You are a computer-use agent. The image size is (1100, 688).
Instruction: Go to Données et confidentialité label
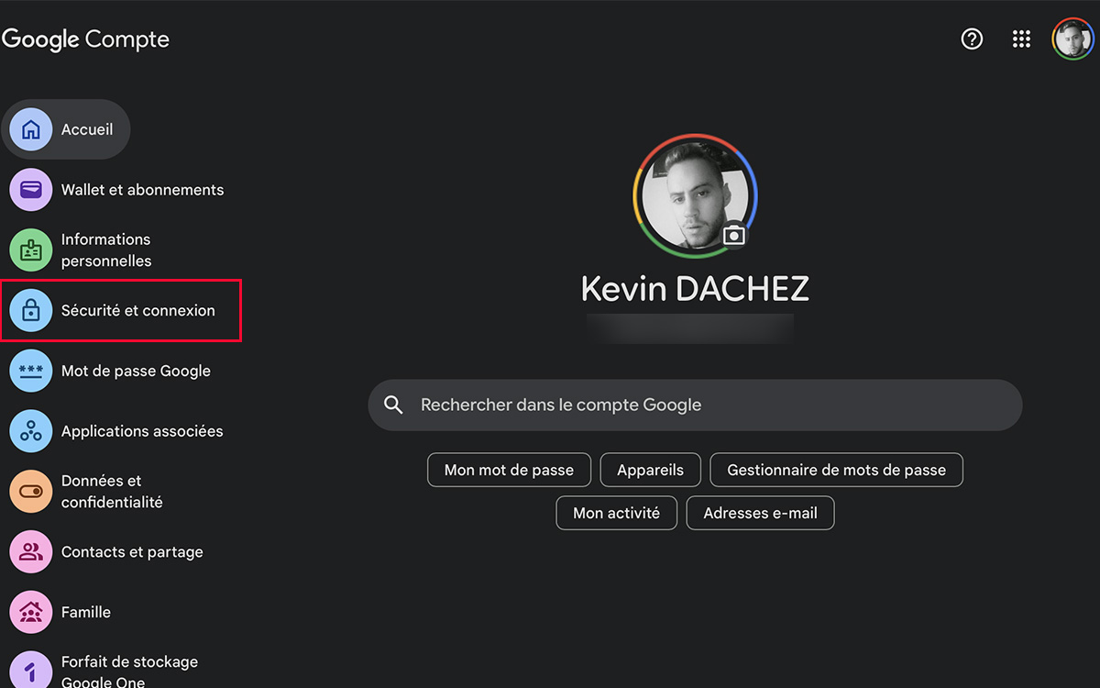(112, 492)
